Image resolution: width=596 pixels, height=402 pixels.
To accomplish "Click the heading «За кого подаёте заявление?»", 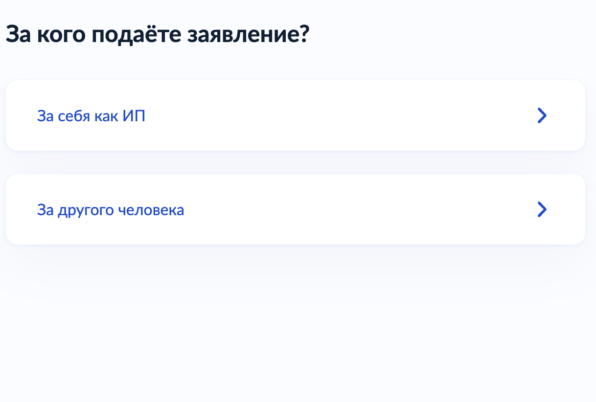I will 158,35.
